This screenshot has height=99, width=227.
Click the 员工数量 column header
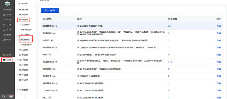(173, 19)
